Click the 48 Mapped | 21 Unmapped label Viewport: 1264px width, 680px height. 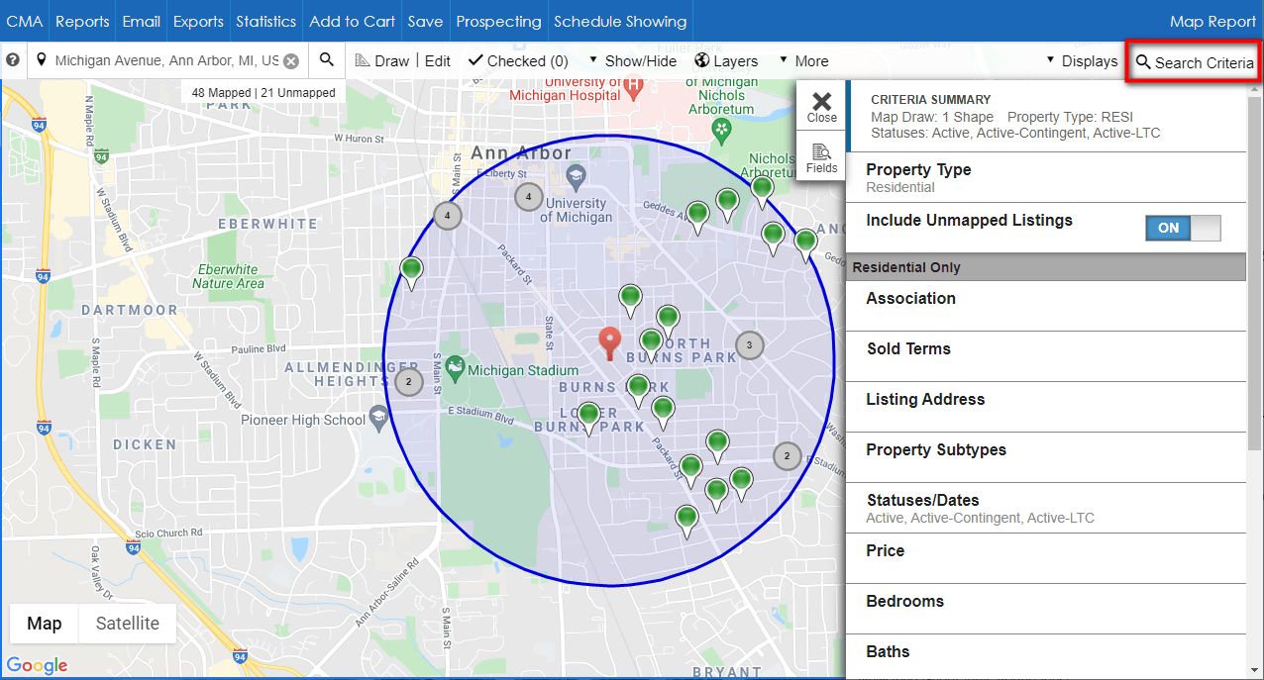[263, 93]
